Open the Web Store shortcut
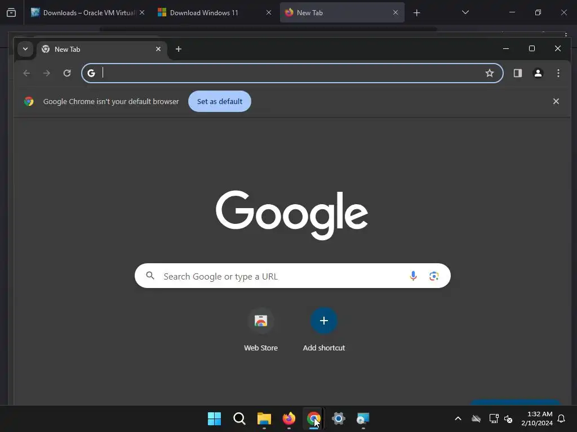 click(x=261, y=321)
